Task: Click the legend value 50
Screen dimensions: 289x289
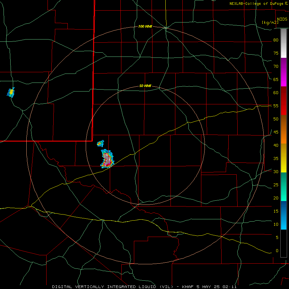Action: pos(276,119)
